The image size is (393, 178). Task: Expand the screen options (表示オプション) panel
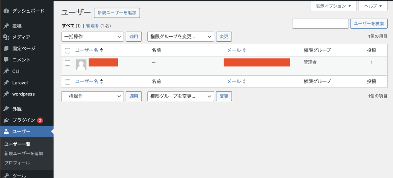tap(333, 6)
